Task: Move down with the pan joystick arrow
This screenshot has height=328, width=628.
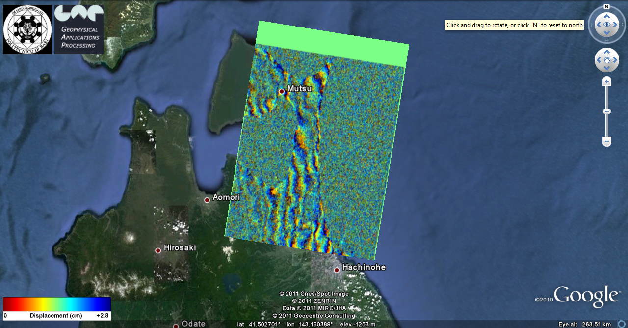Action: [607, 69]
